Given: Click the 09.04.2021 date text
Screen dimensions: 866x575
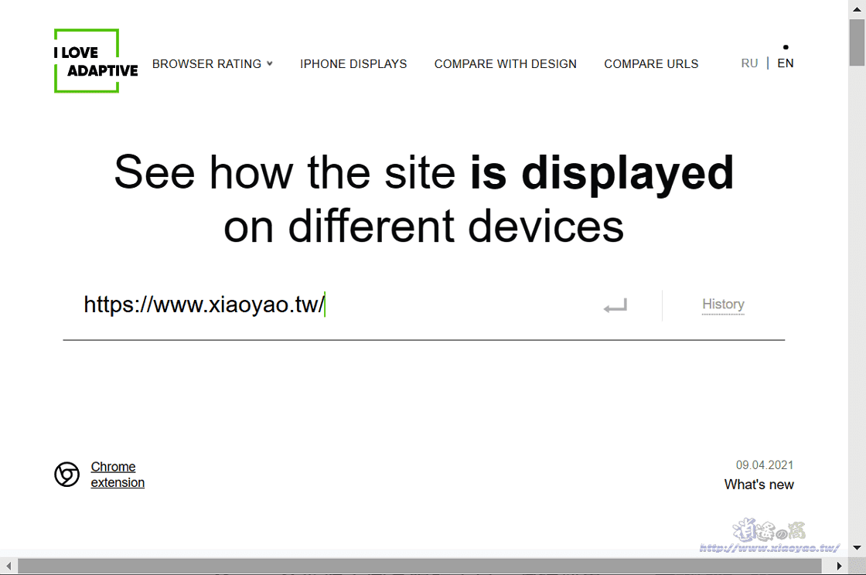Looking at the screenshot, I should [x=765, y=465].
